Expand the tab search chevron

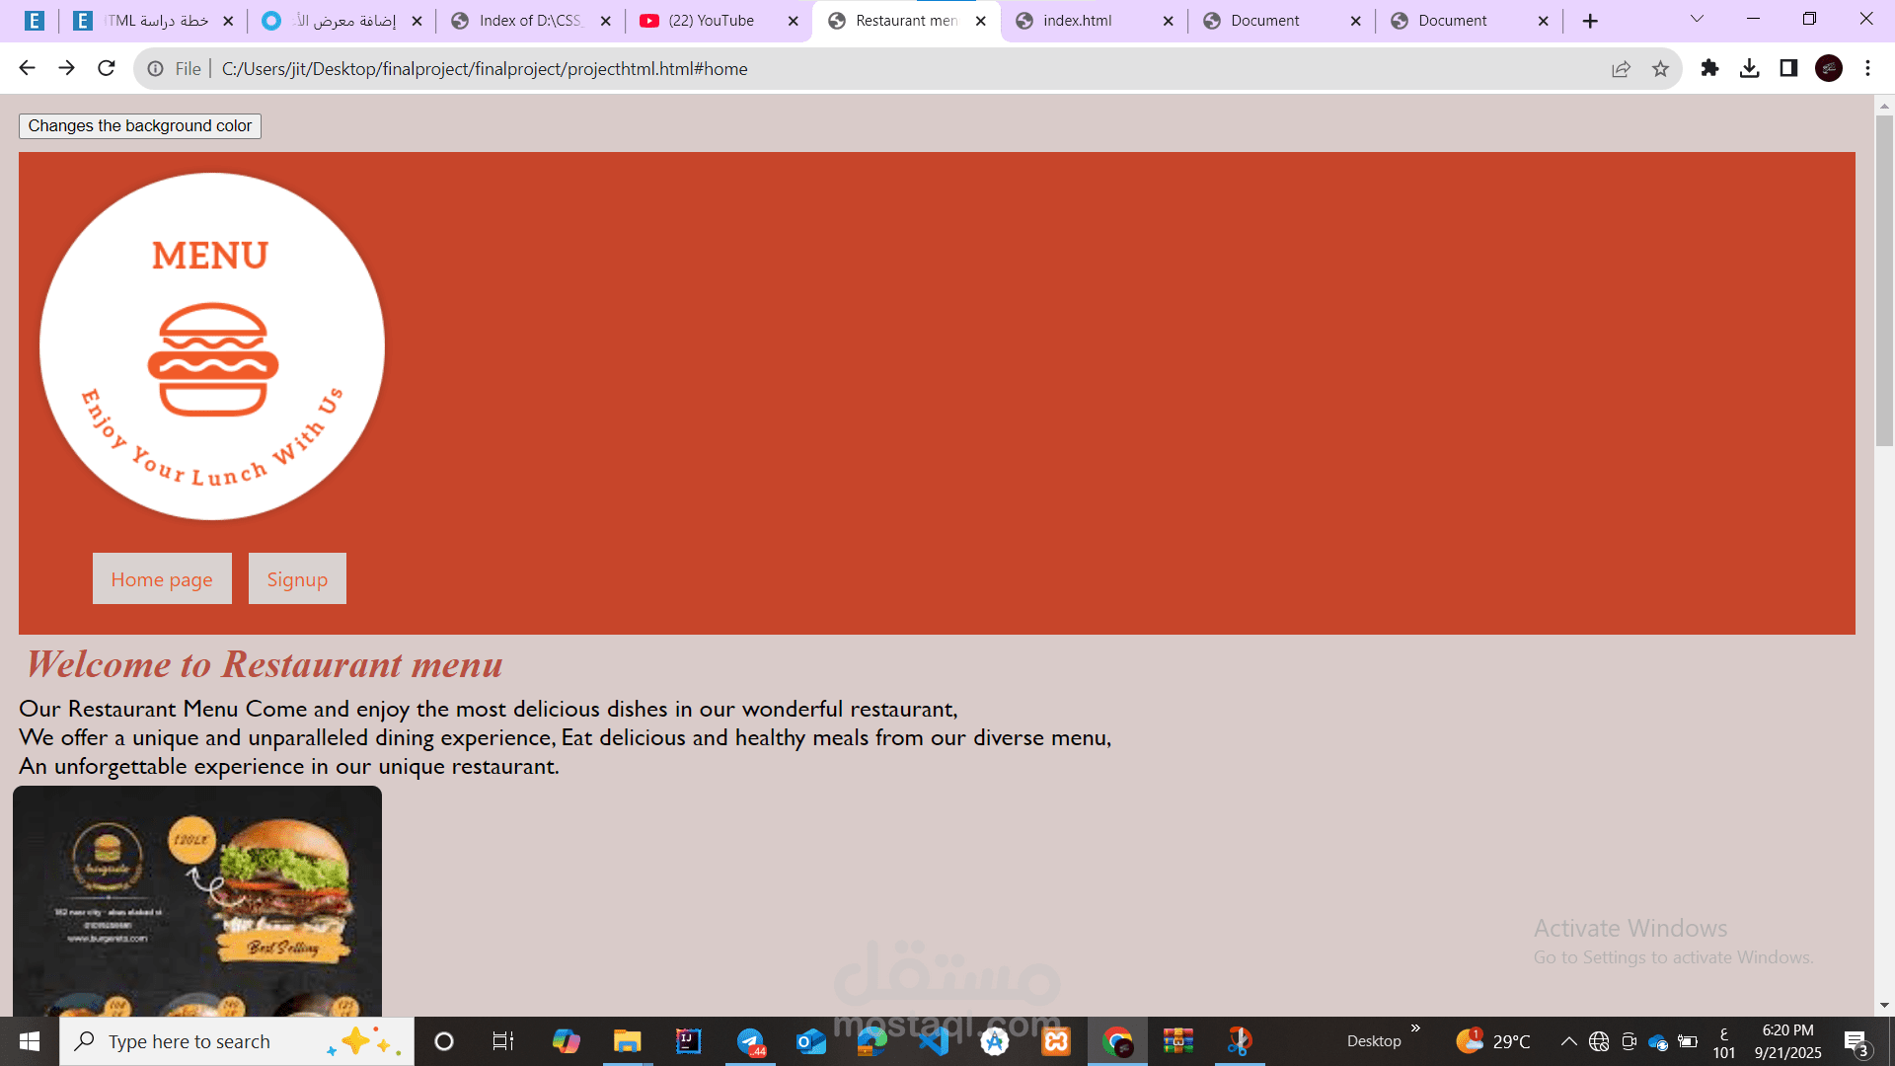(1697, 19)
